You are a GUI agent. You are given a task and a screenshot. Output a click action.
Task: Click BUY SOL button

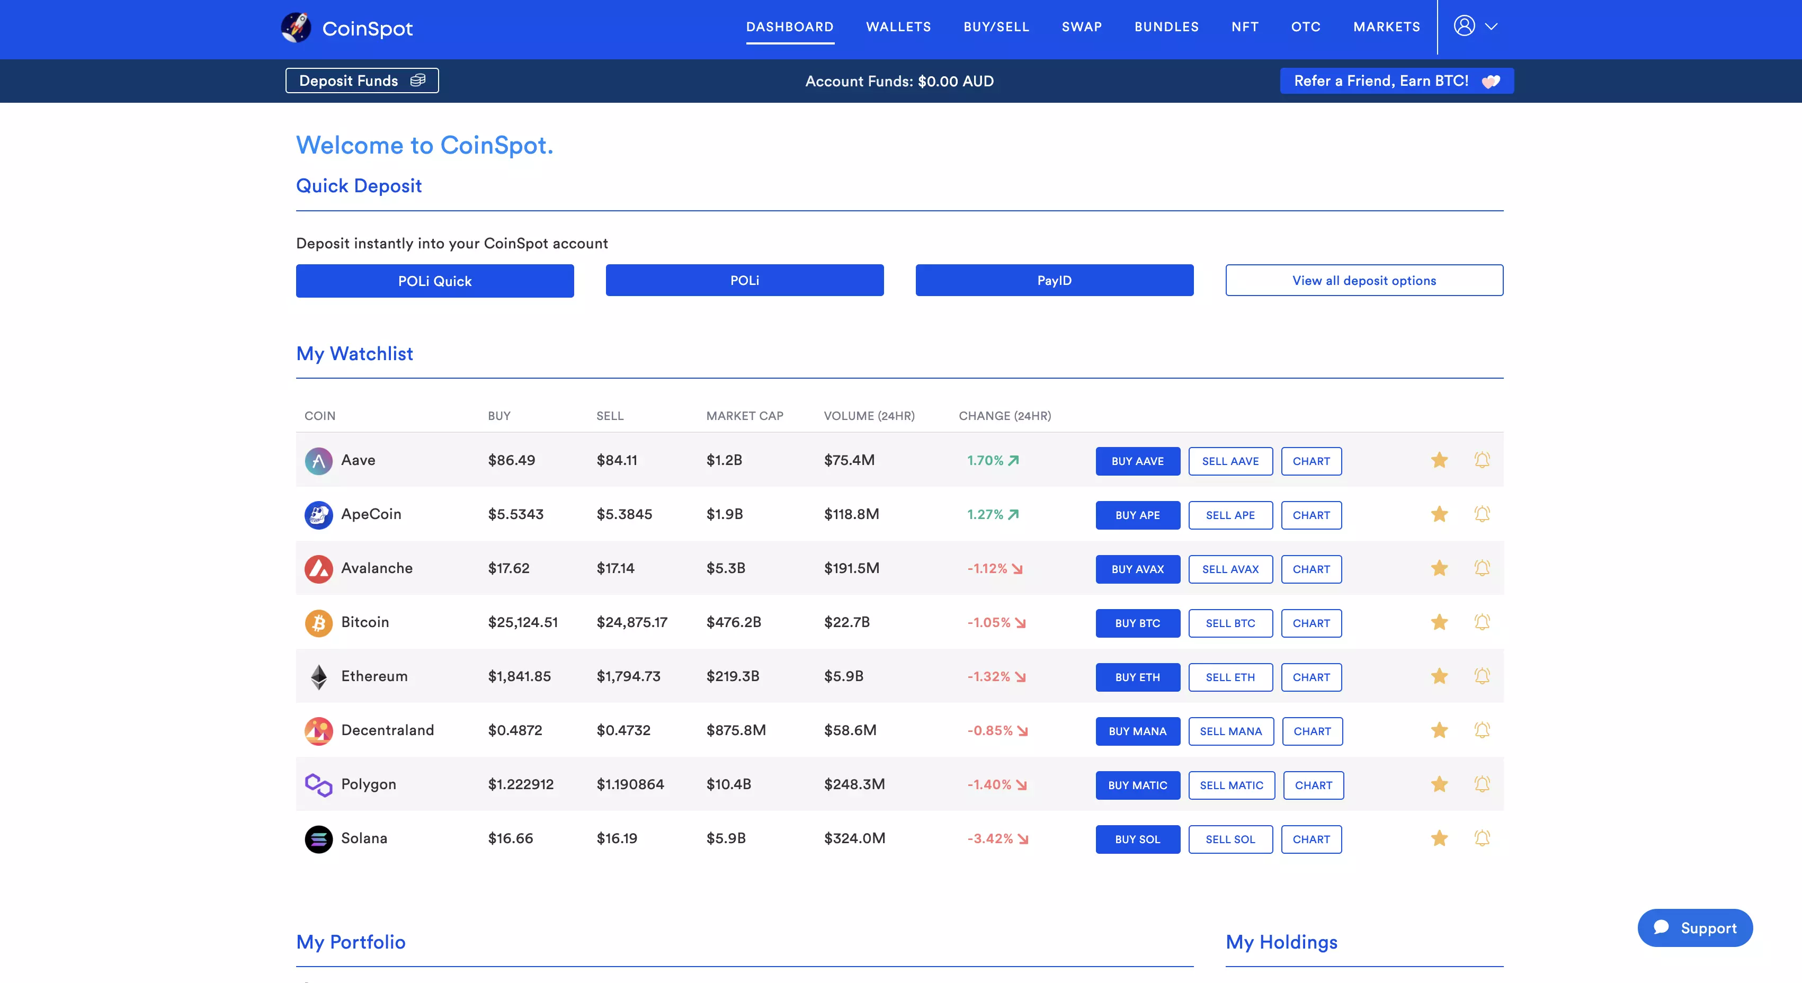click(1137, 839)
